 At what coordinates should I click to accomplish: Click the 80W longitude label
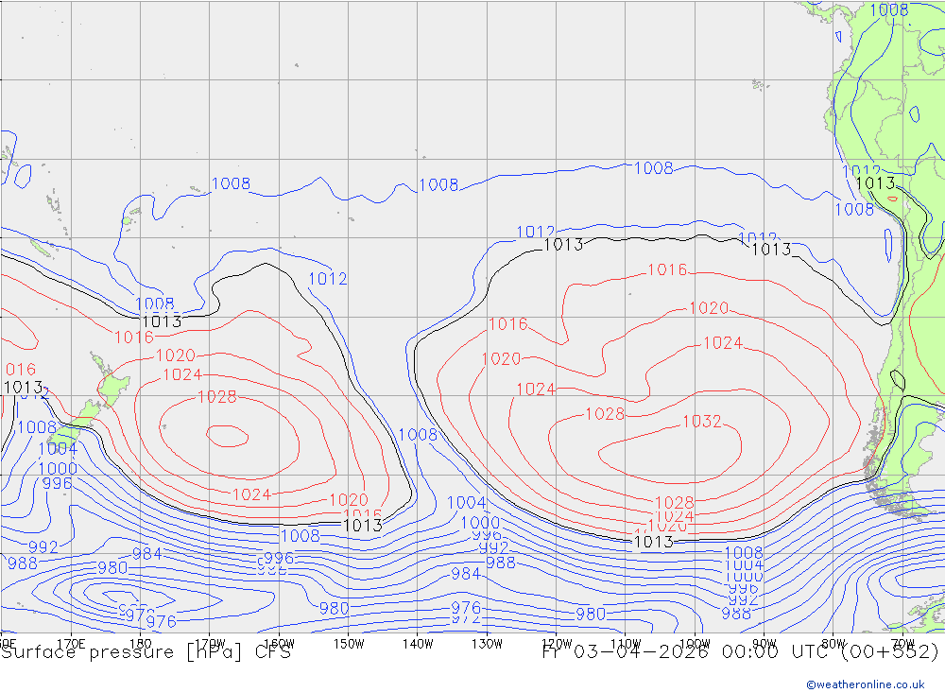pos(833,643)
